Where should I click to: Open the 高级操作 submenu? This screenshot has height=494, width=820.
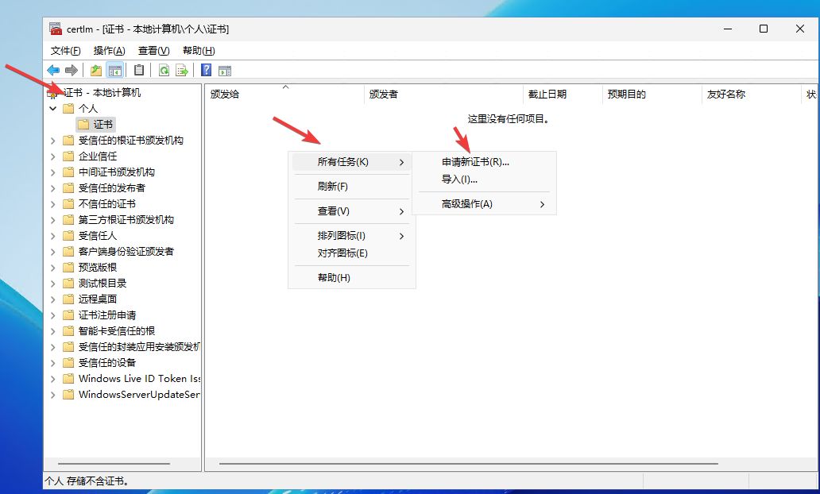pyautogui.click(x=468, y=204)
